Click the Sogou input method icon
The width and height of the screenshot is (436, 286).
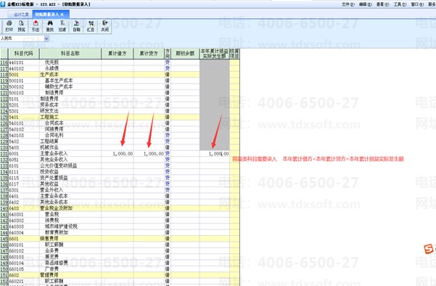[429, 249]
